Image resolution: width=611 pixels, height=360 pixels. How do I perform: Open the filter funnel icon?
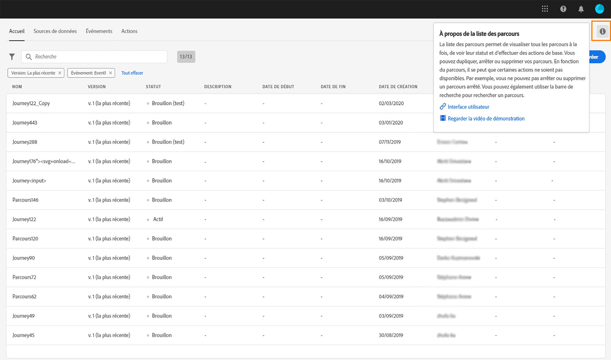click(x=12, y=57)
